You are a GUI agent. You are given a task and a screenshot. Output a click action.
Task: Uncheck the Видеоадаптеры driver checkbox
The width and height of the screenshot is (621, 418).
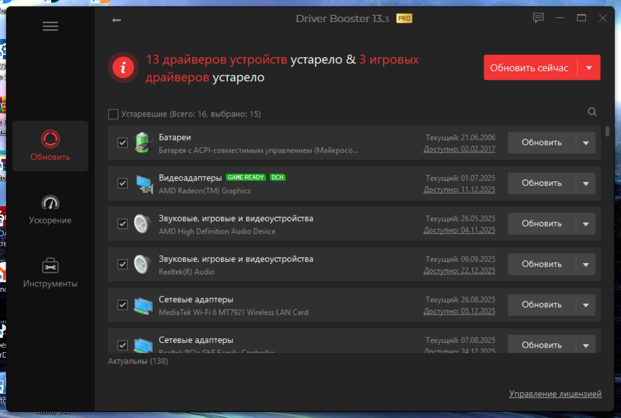(x=122, y=183)
